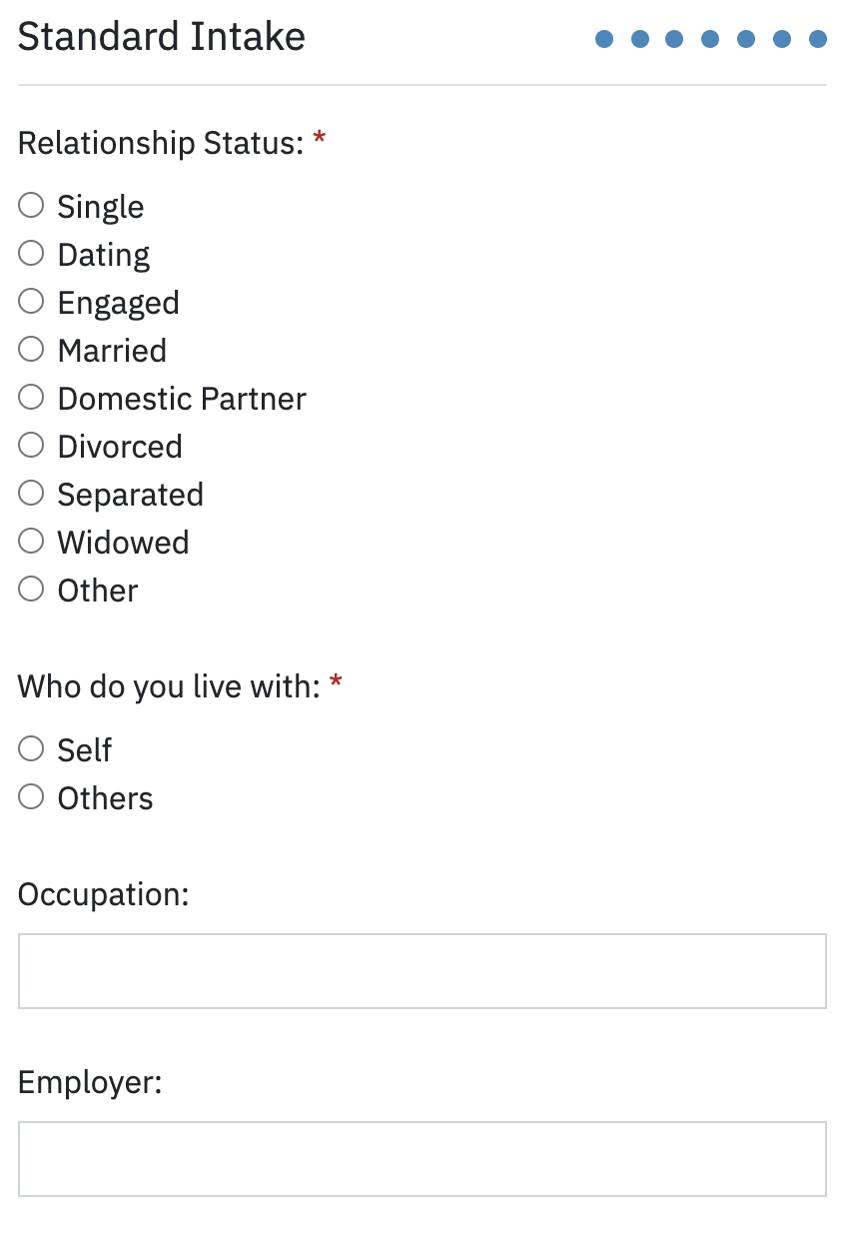Select the fourth progress dot
The width and height of the screenshot is (857, 1235).
[x=710, y=39]
